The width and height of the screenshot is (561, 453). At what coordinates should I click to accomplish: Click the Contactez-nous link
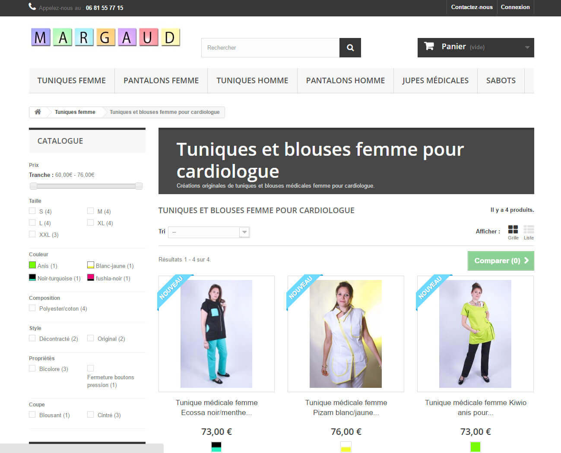click(472, 7)
